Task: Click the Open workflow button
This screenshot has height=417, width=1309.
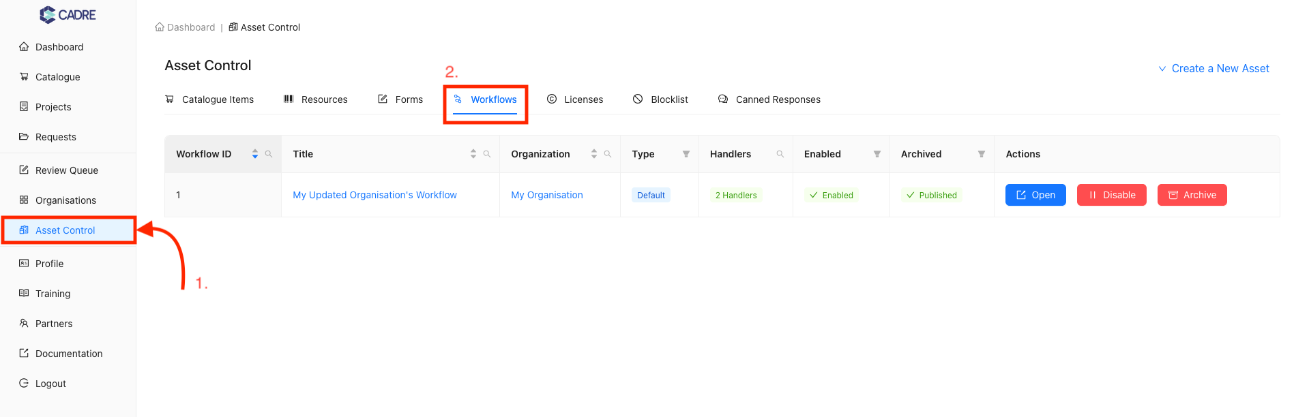Action: (1035, 195)
